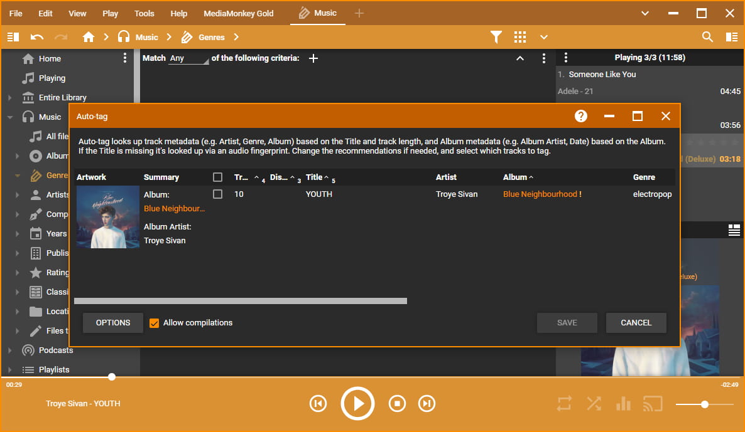Click the large Play button
Viewport: 745px width, 432px height.
[x=358, y=404]
